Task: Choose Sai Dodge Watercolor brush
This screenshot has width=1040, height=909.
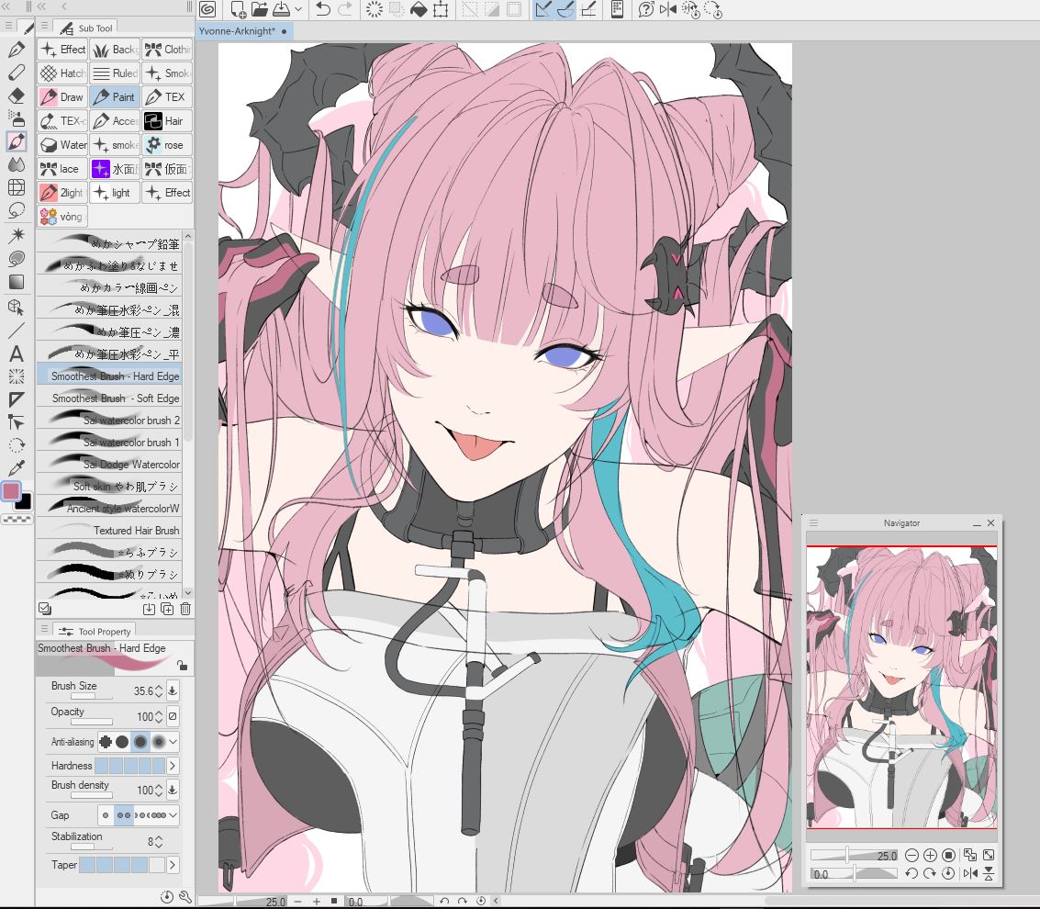Action: (109, 465)
